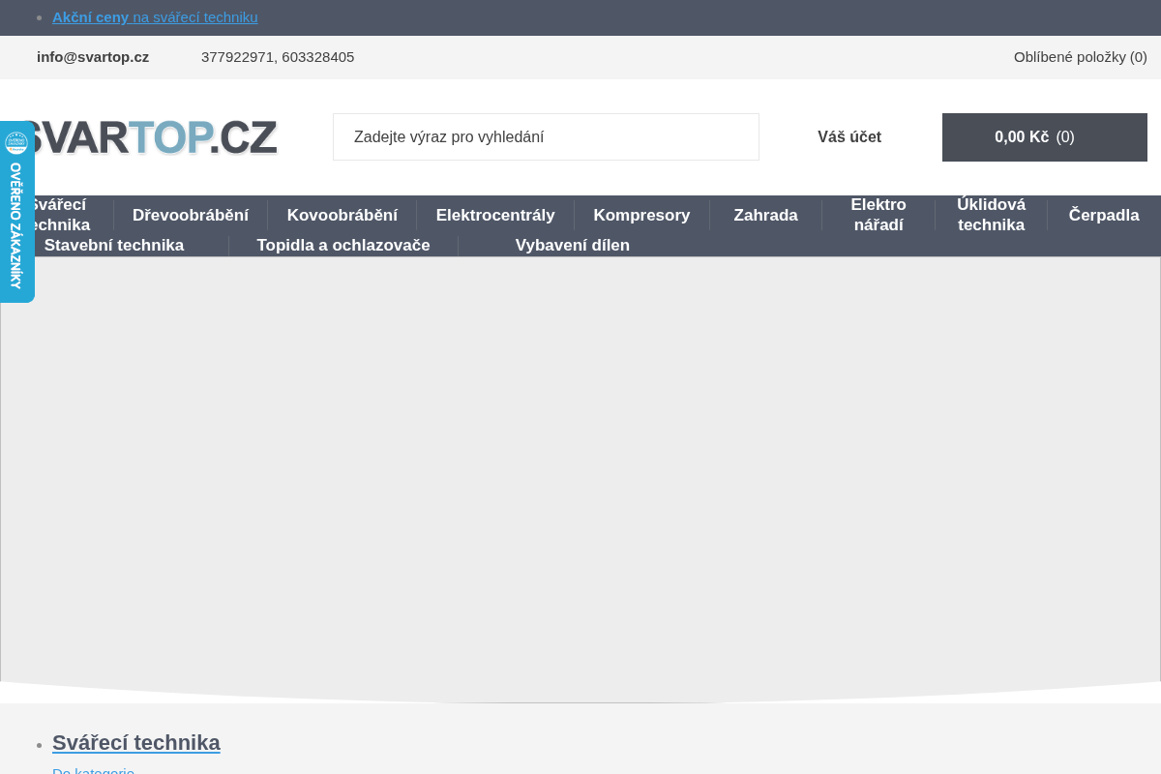1161x774 pixels.
Task: Click the phone numbers 377922971, 603328405
Action: [x=278, y=57]
